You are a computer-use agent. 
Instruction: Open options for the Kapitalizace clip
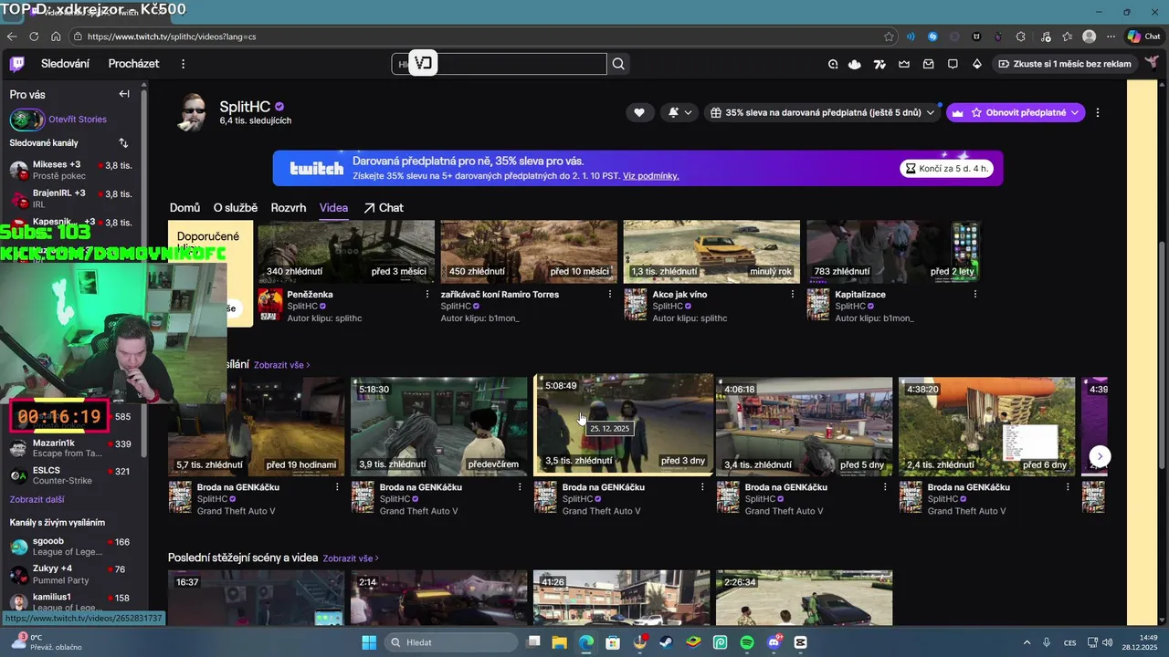975,294
